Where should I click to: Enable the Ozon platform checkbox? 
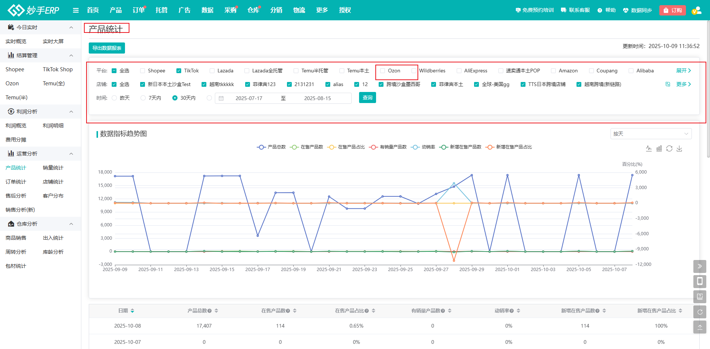click(x=383, y=71)
